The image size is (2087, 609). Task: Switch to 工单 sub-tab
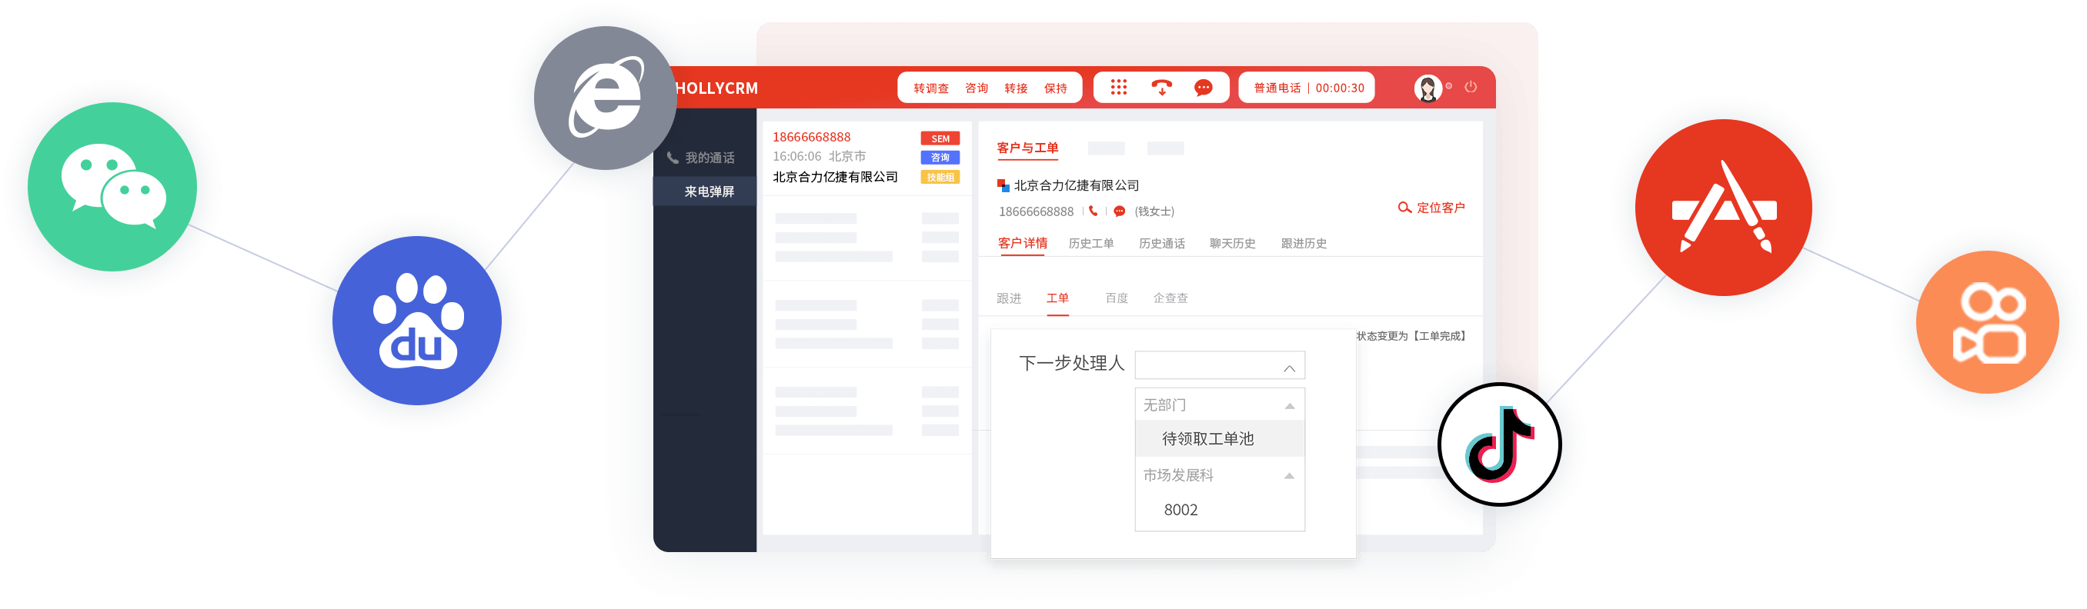click(x=1057, y=299)
